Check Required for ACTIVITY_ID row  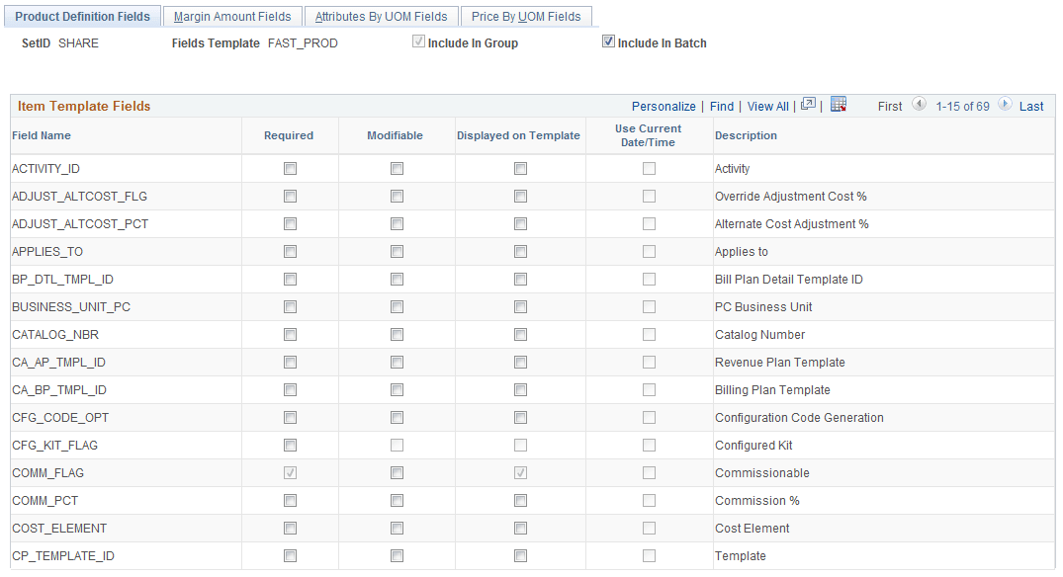tap(290, 168)
